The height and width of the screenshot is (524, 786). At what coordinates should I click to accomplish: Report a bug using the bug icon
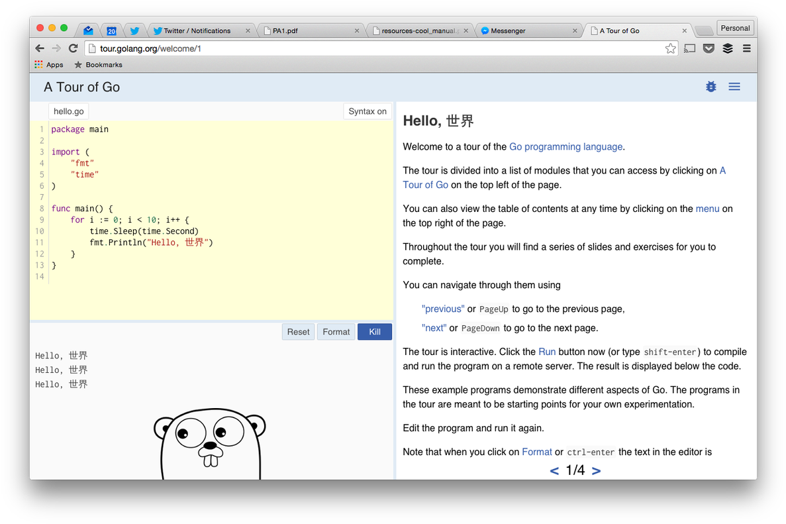tap(711, 87)
